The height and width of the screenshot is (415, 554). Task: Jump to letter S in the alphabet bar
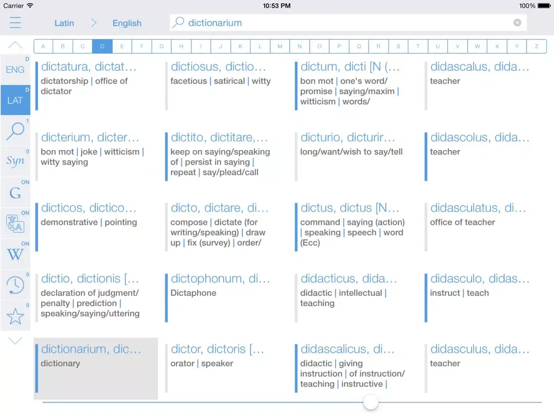click(398, 46)
